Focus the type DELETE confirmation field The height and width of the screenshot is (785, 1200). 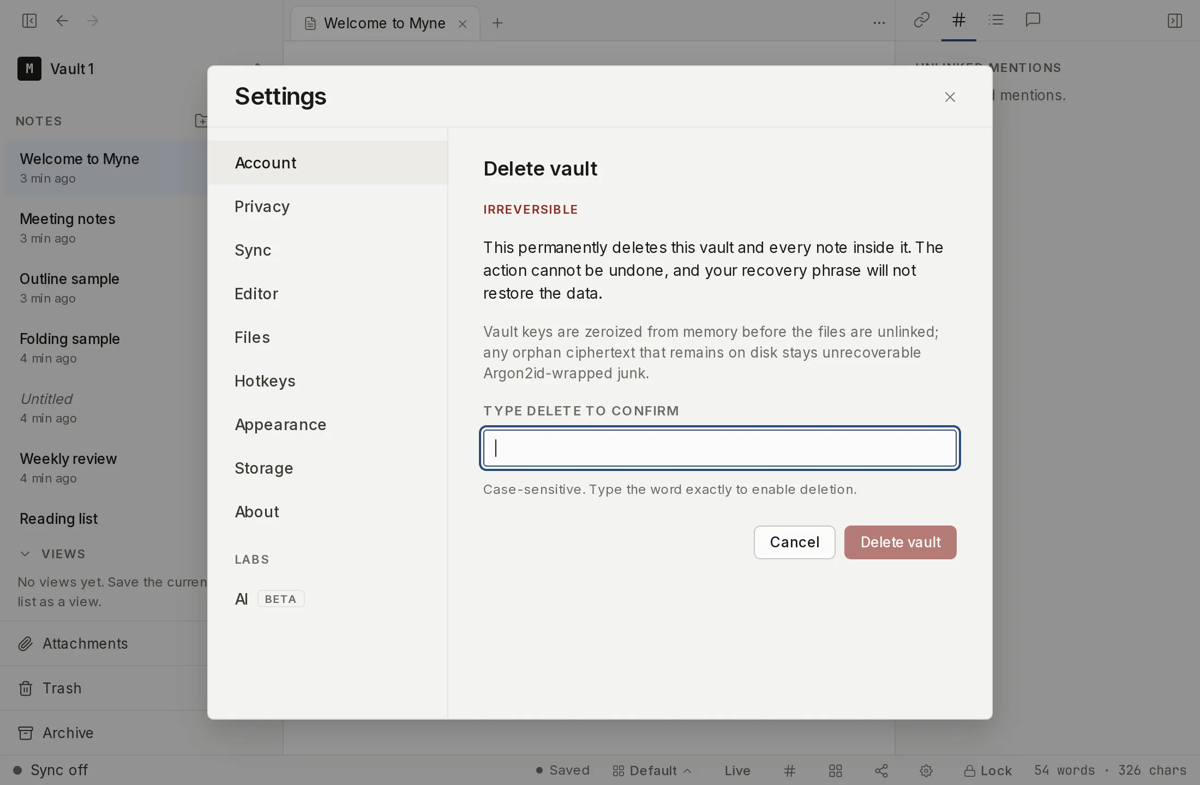pos(720,448)
